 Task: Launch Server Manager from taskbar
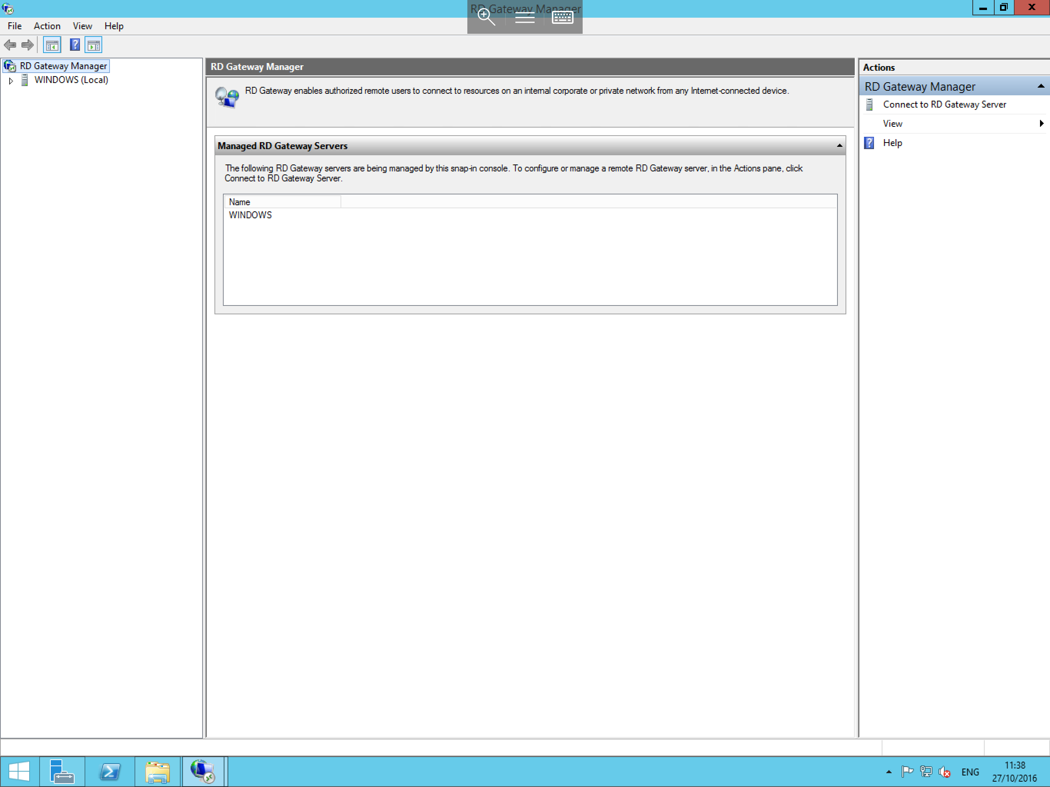pos(62,771)
